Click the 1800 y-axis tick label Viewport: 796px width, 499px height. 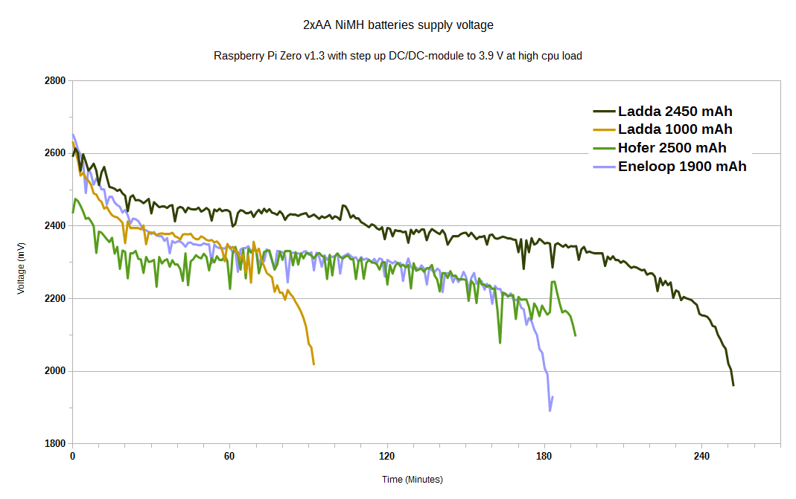click(55, 443)
